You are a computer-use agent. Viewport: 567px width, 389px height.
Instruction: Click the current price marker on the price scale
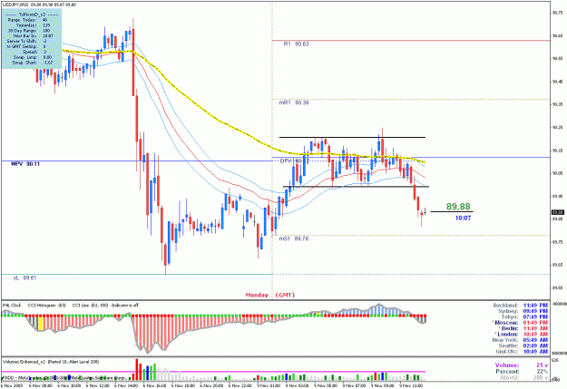click(x=558, y=212)
